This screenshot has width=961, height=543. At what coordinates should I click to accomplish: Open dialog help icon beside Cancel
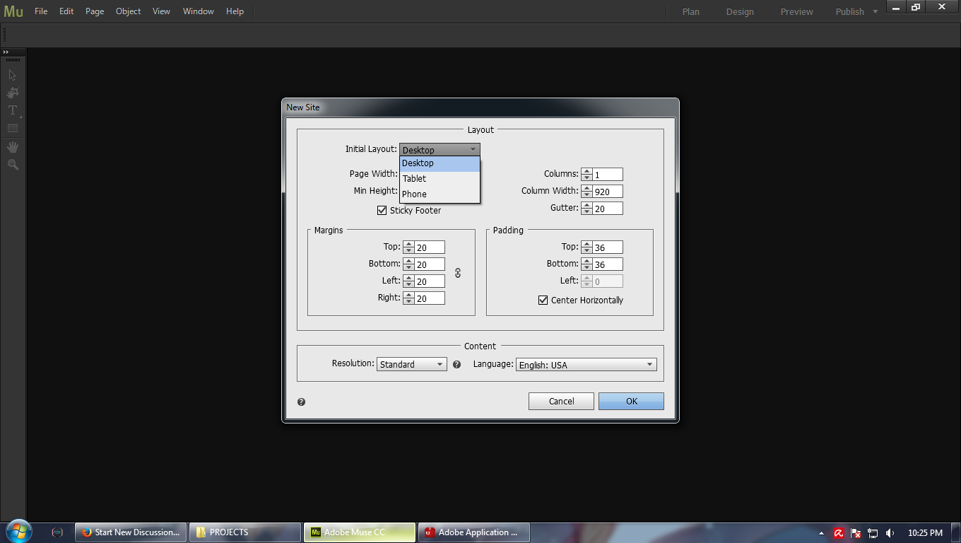(301, 402)
